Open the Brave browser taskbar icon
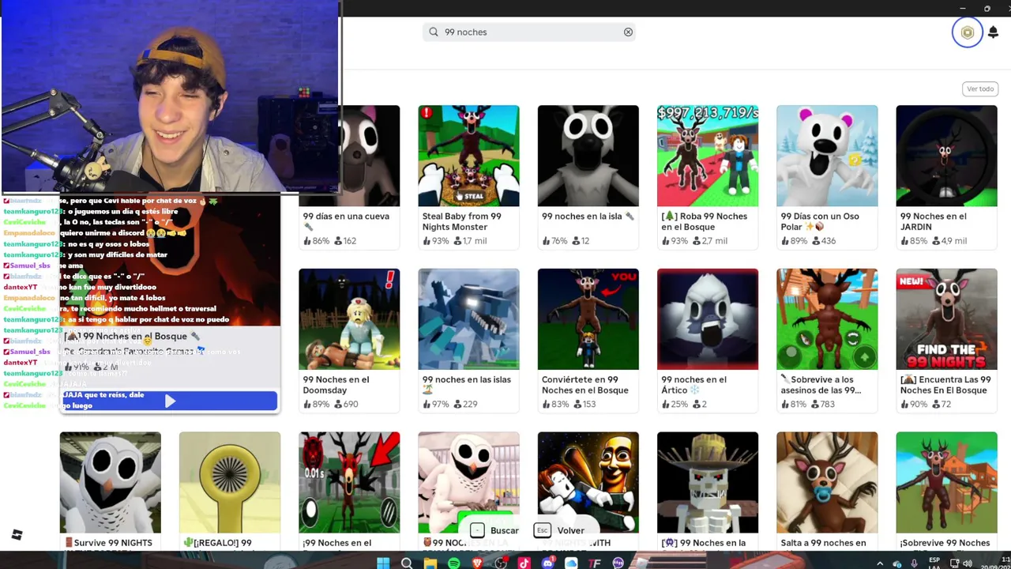Viewport: 1011px width, 569px height. click(477, 563)
